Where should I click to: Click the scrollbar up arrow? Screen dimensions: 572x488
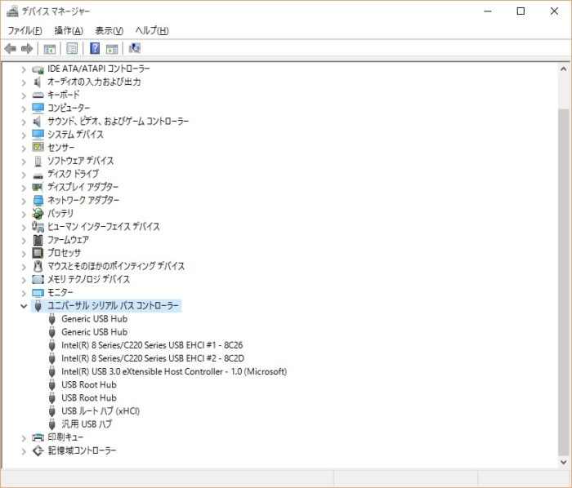pos(563,69)
